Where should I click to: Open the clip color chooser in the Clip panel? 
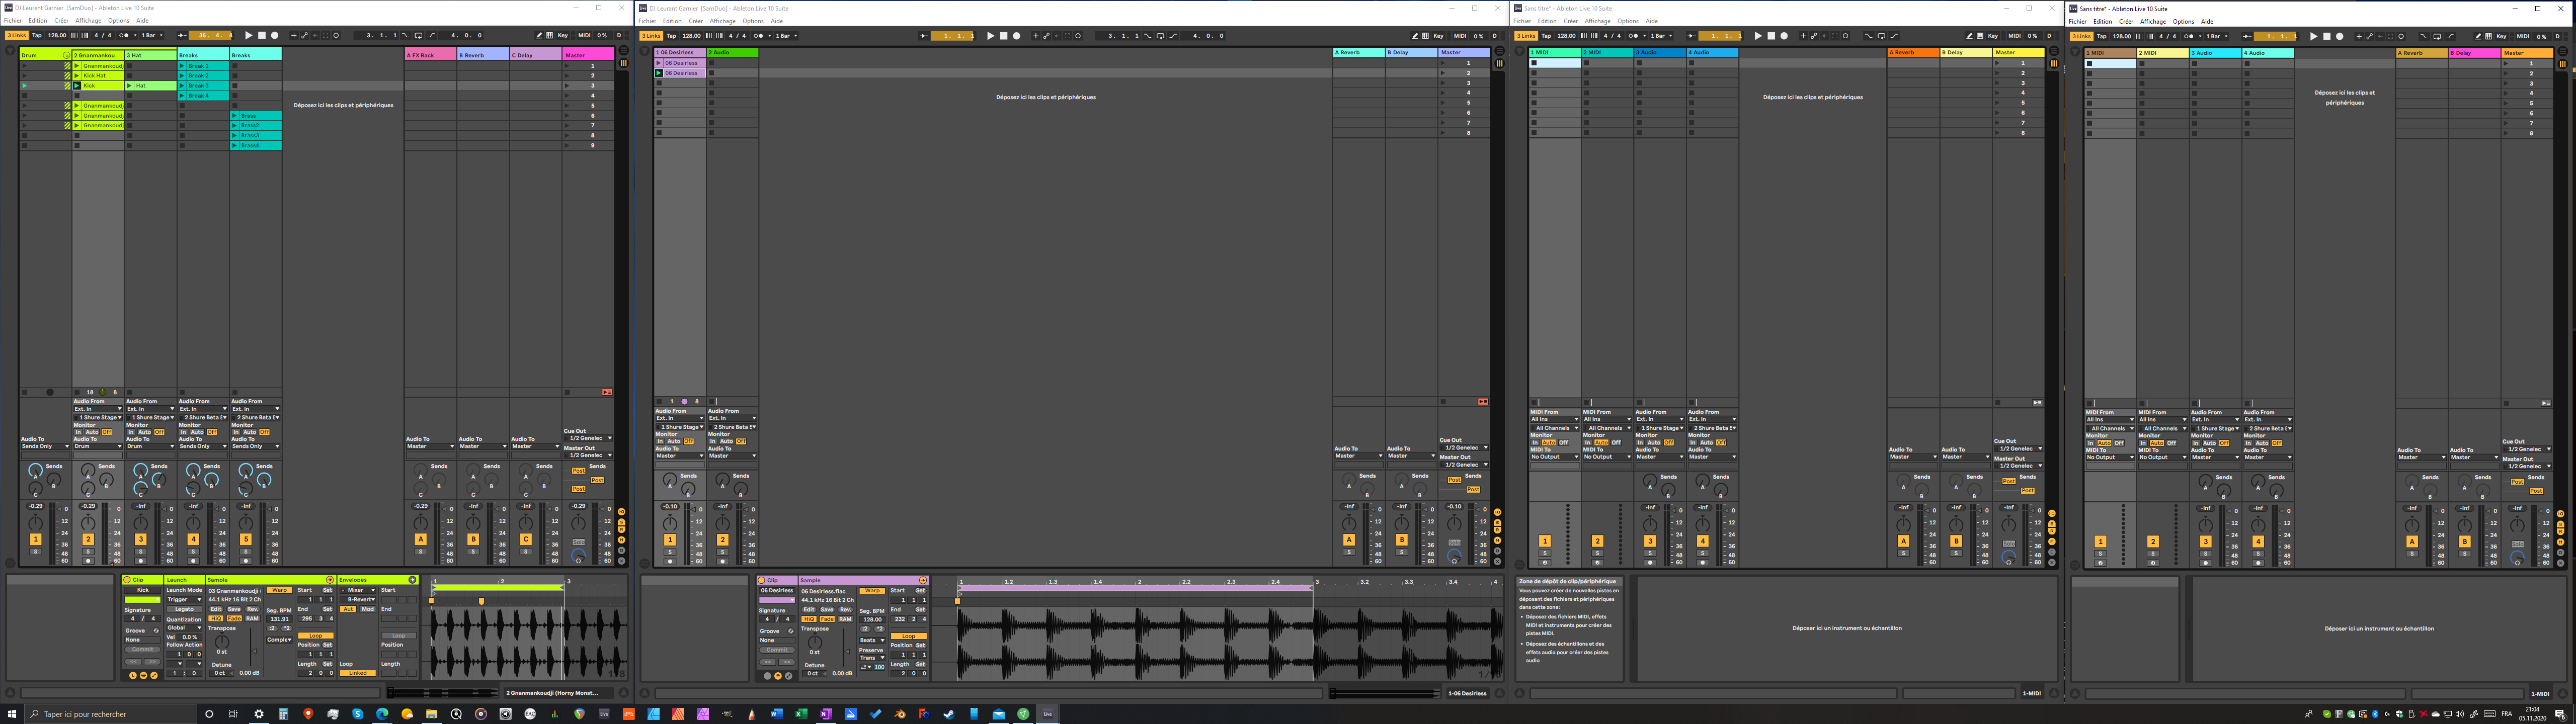[x=142, y=600]
